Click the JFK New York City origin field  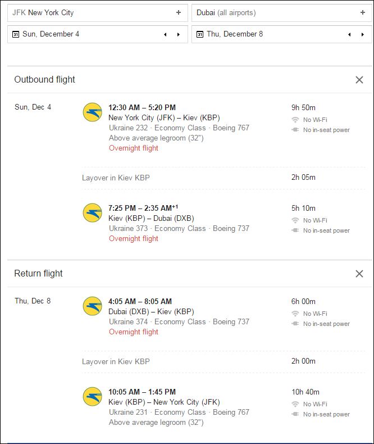point(98,13)
